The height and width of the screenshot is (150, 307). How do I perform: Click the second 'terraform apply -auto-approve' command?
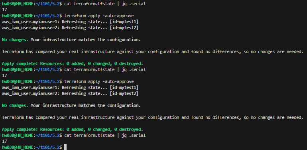[x=99, y=81]
